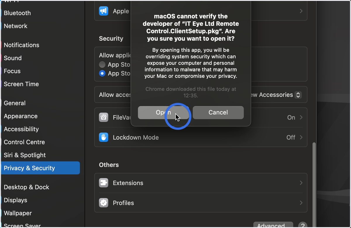
Task: Open Desktop & Dock in sidebar
Action: click(x=26, y=187)
